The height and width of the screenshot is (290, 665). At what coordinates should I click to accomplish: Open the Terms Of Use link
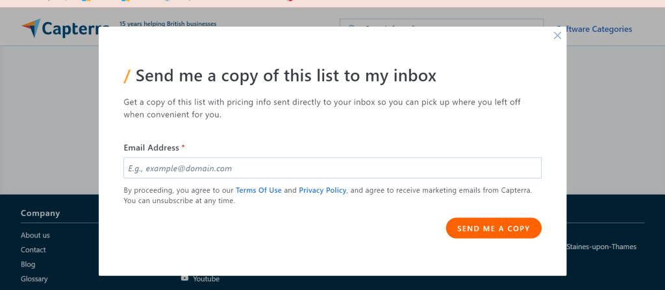click(x=258, y=190)
